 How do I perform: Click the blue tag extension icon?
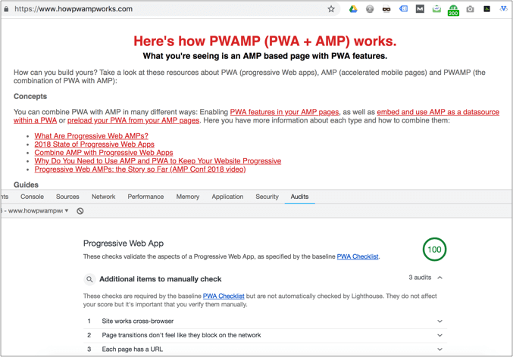(403, 9)
